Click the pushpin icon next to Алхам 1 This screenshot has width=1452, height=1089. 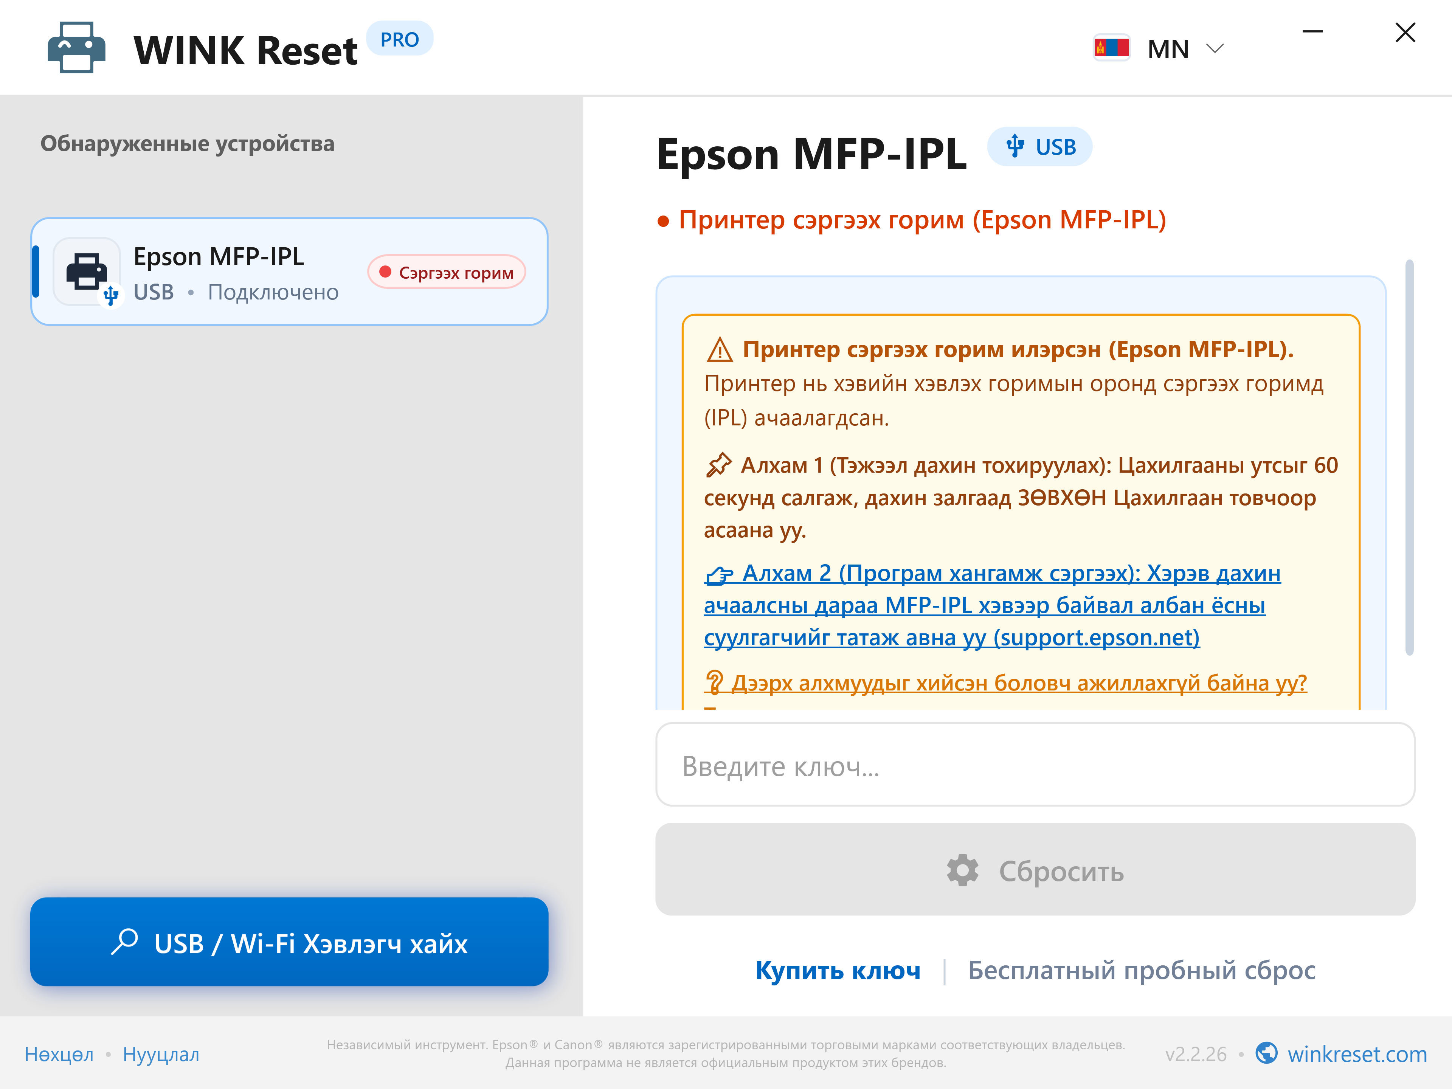pyautogui.click(x=718, y=465)
